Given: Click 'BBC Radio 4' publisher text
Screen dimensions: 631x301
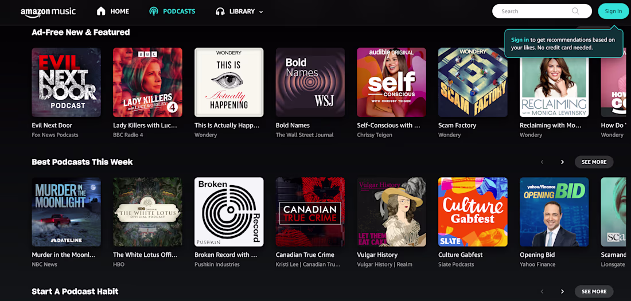Looking at the screenshot, I should pyautogui.click(x=127, y=135).
